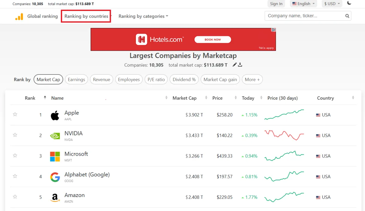This screenshot has width=365, height=211.
Task: Click Alphabet's $197.57 price
Action: 224,176
